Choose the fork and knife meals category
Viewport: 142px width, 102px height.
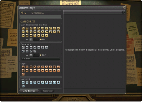(31, 67)
